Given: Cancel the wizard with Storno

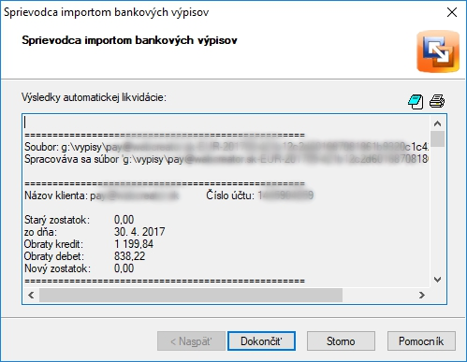Looking at the screenshot, I should tap(341, 341).
